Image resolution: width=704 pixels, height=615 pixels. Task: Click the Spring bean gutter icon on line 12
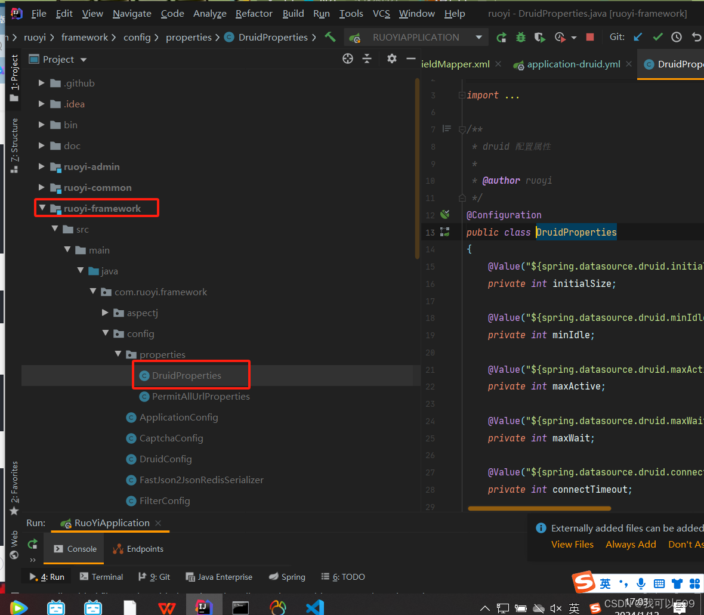445,214
